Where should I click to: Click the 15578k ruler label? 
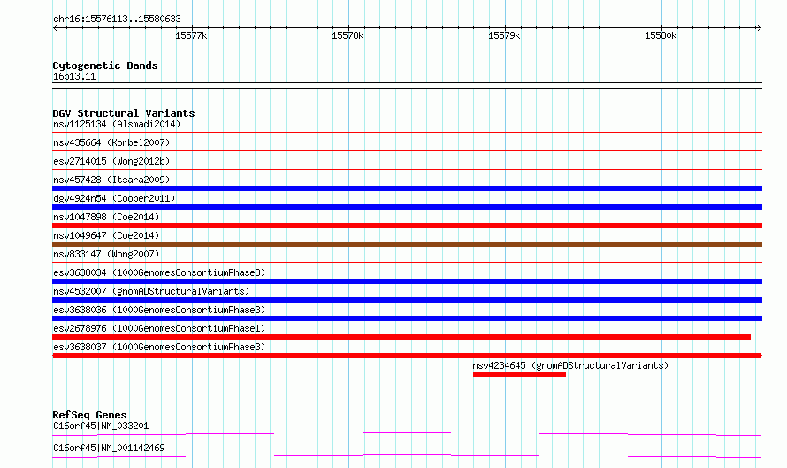(348, 35)
